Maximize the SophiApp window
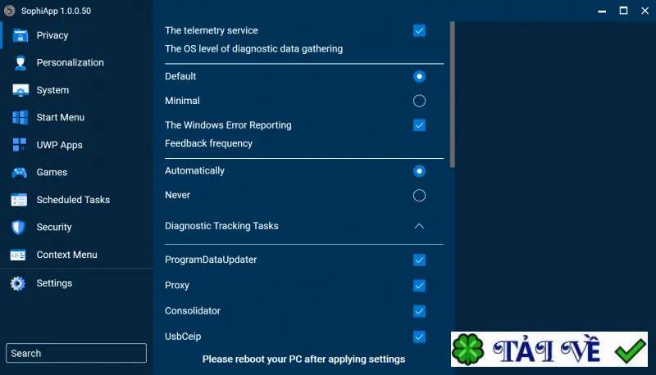The width and height of the screenshot is (656, 375). click(623, 11)
